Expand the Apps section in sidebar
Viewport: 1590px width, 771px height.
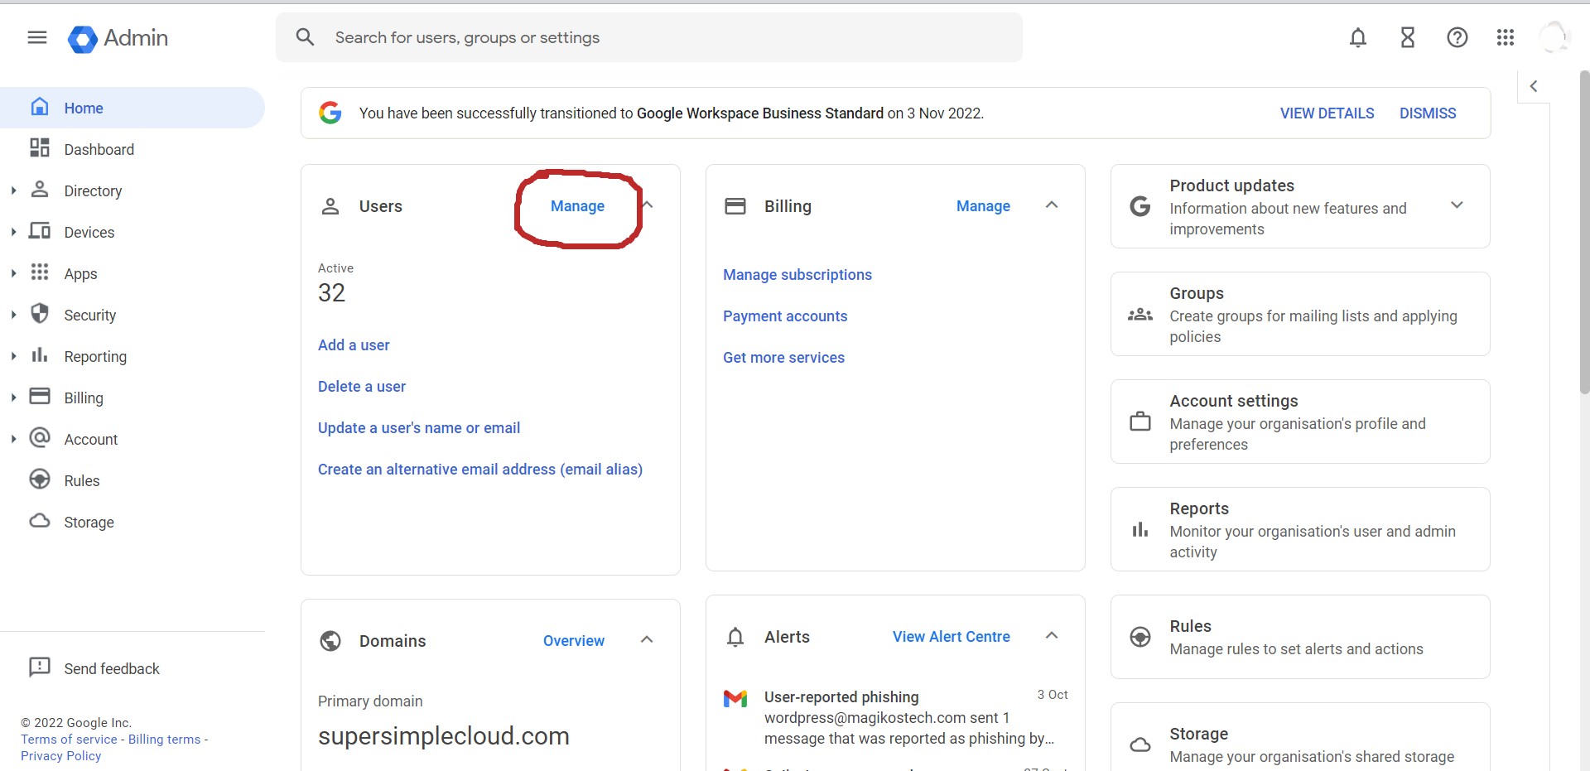[x=13, y=273]
